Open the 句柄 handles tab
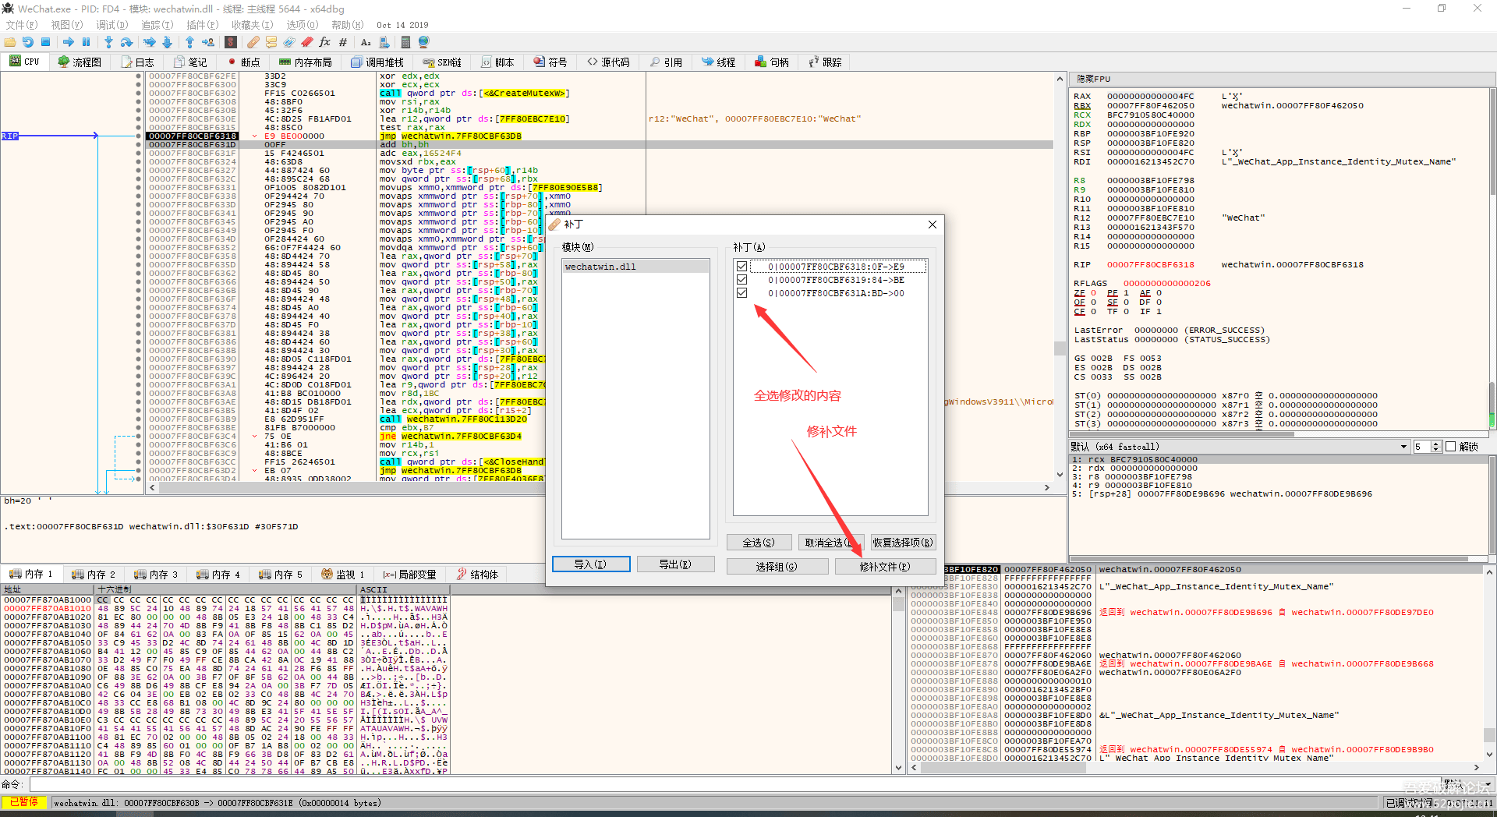The width and height of the screenshot is (1497, 817). pyautogui.click(x=773, y=62)
